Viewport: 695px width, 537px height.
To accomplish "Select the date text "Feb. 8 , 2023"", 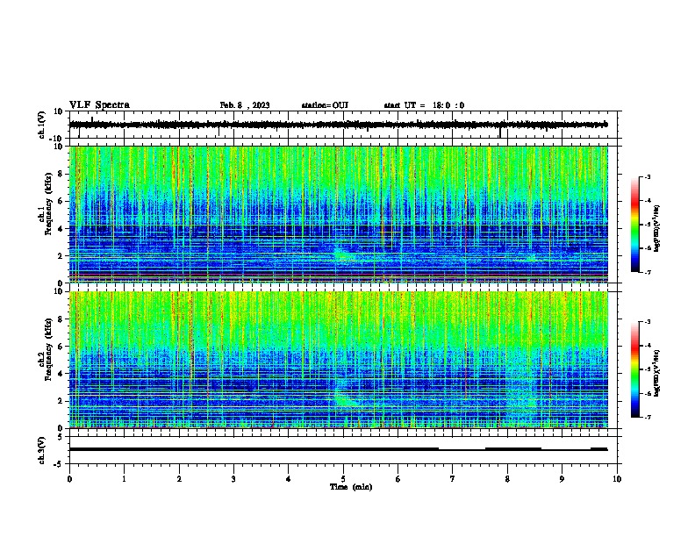I will click(245, 105).
